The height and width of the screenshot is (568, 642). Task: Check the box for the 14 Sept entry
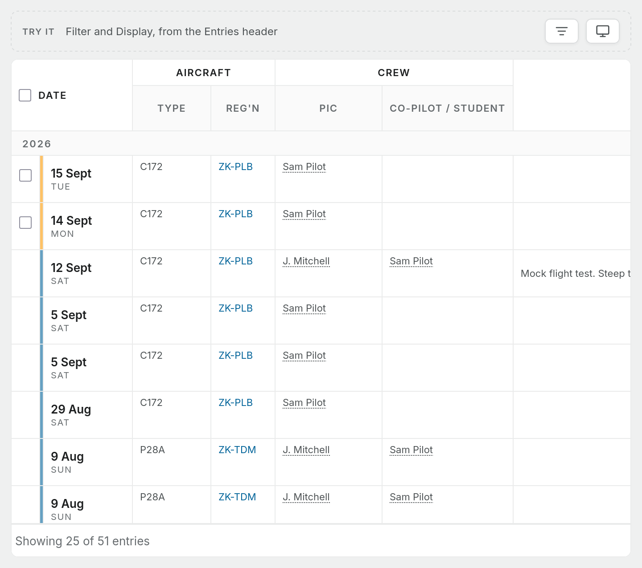pos(25,223)
